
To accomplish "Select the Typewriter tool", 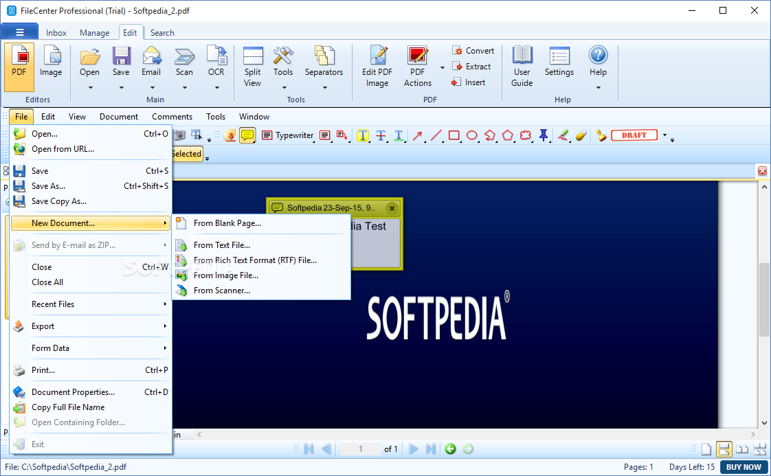I will (288, 135).
